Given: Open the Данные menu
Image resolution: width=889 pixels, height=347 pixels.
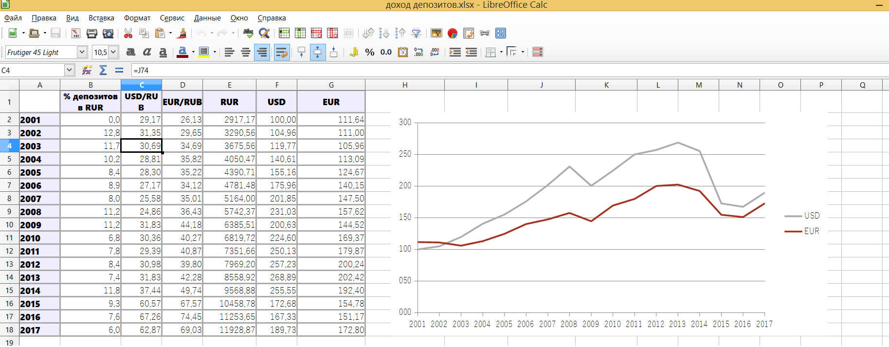Looking at the screenshot, I should (x=207, y=18).
